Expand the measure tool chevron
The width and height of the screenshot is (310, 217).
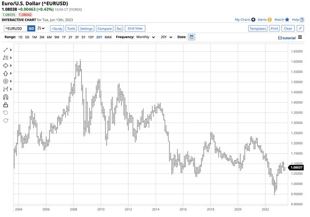[11, 89]
